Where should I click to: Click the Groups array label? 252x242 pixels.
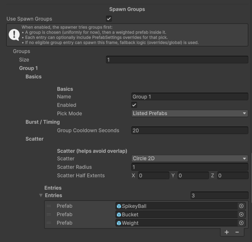pyautogui.click(x=21, y=51)
